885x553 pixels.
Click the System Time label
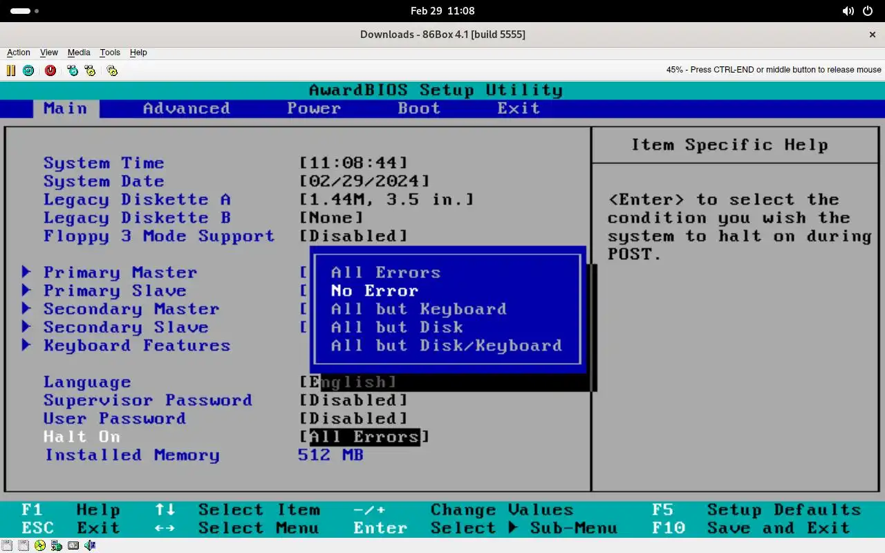click(104, 163)
